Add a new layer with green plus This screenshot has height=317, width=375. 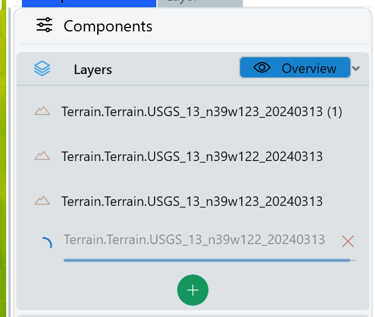tap(193, 290)
